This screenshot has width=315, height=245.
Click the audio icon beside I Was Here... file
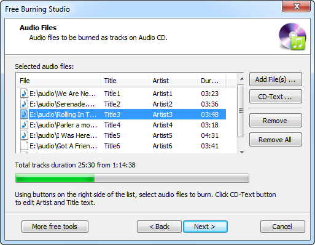click(24, 135)
